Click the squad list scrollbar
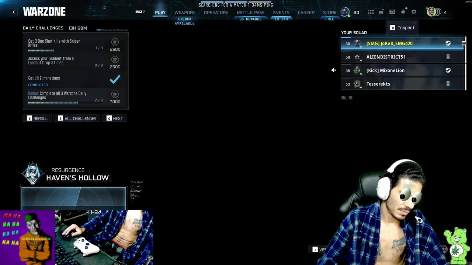Screen dimensions: 472x265 [x=465, y=63]
